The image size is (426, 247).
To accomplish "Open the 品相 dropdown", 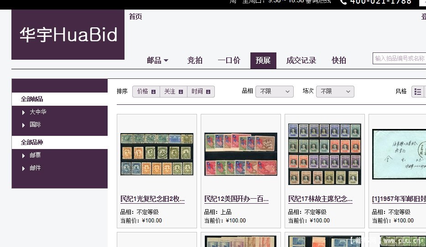I will point(274,92).
